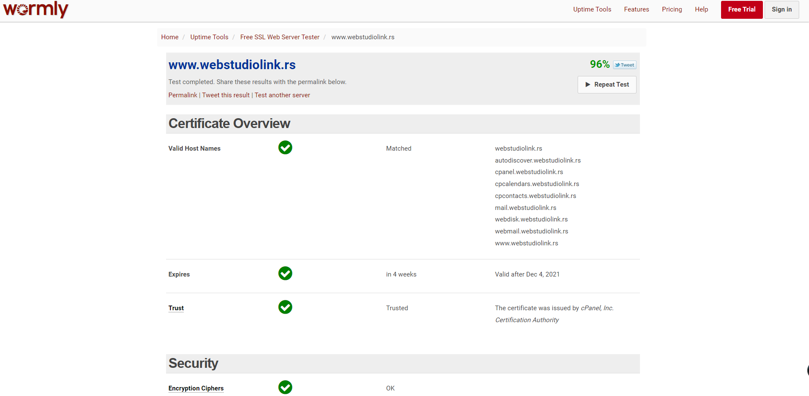Select host name cpcontacts.webstudiolink.rs
This screenshot has height=396, width=809.
click(x=535, y=196)
